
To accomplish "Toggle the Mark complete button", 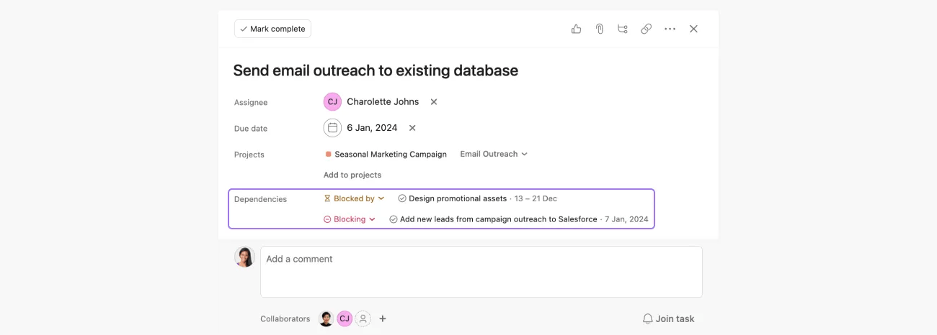I will 272,29.
